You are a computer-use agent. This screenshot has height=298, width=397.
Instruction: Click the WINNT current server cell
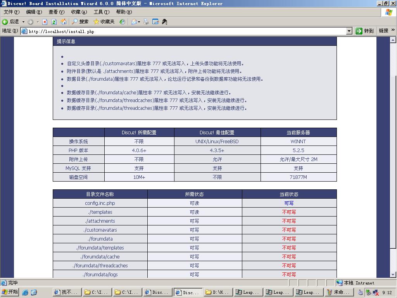pos(299,141)
